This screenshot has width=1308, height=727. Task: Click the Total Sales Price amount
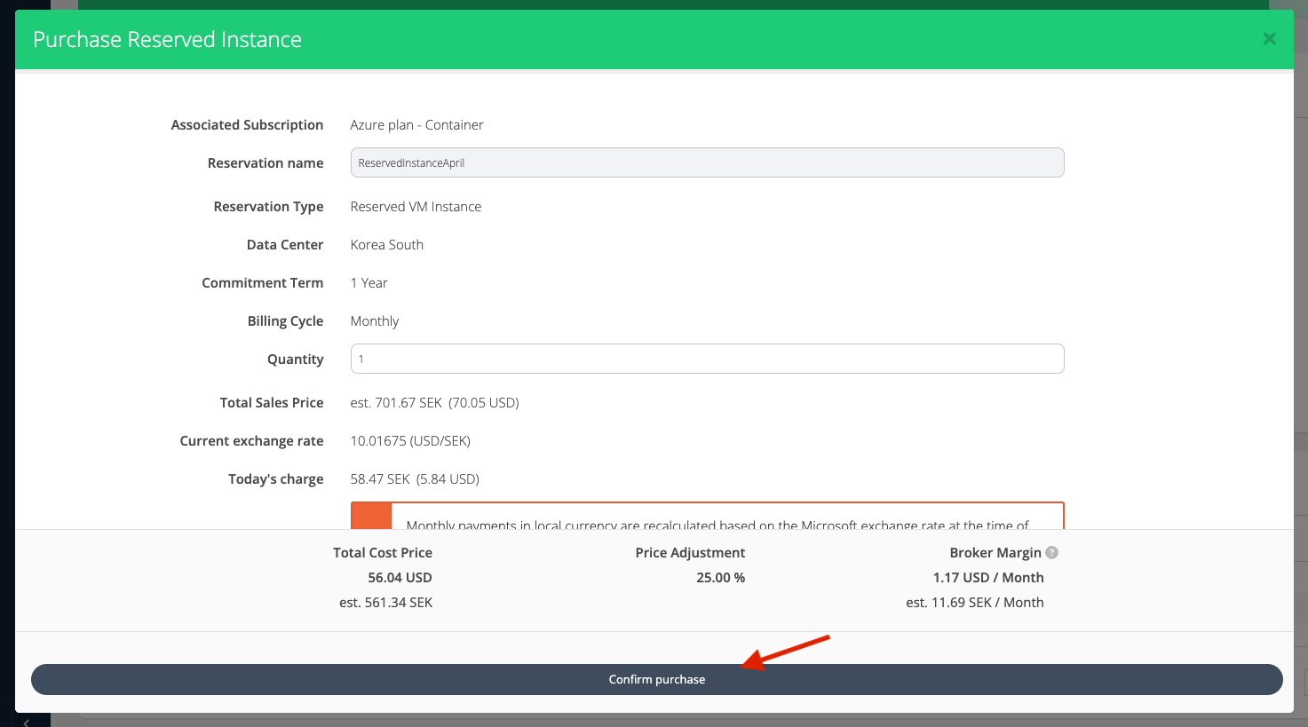click(434, 403)
